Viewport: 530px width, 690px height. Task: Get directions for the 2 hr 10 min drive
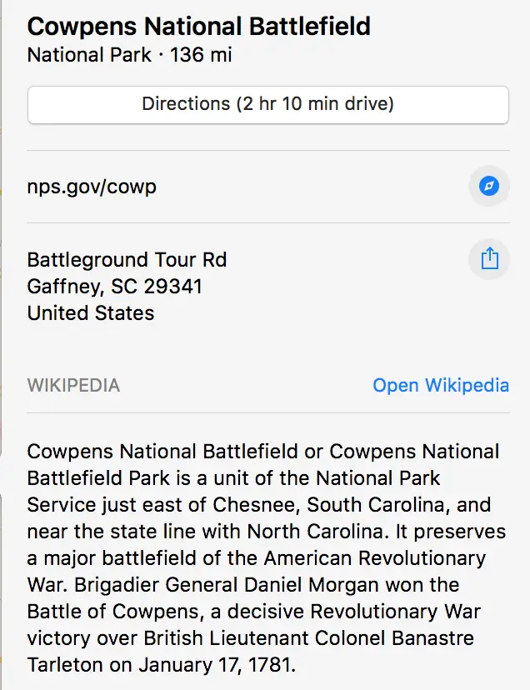pos(267,104)
